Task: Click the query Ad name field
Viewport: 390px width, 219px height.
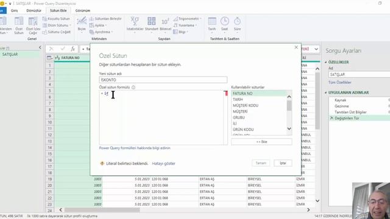Action: pyautogui.click(x=359, y=74)
